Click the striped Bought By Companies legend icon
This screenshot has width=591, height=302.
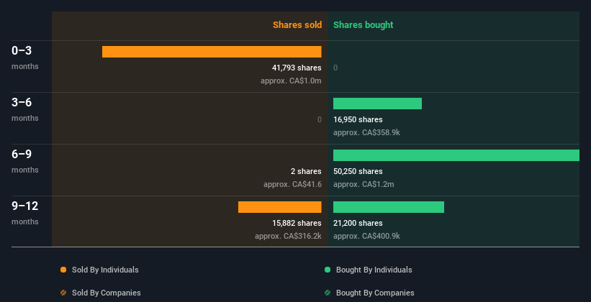pos(328,293)
